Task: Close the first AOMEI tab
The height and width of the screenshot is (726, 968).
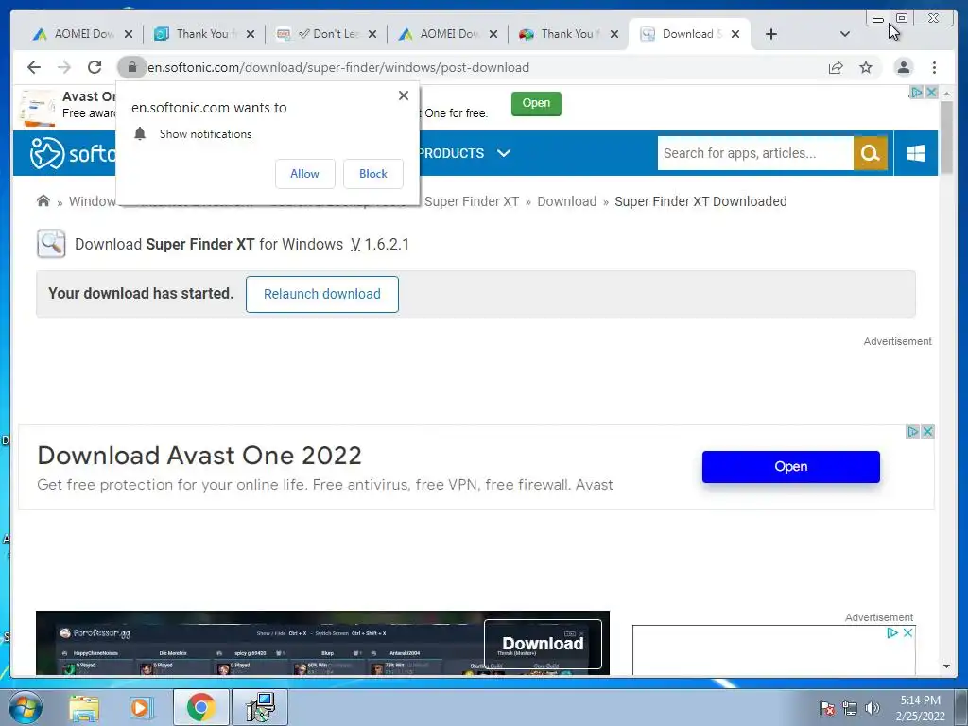Action: [x=129, y=34]
